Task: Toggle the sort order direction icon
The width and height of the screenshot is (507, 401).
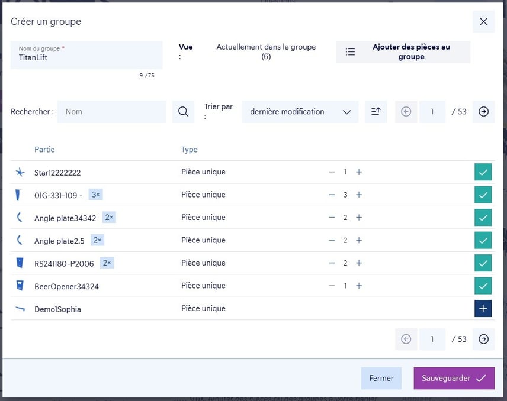Action: click(376, 112)
